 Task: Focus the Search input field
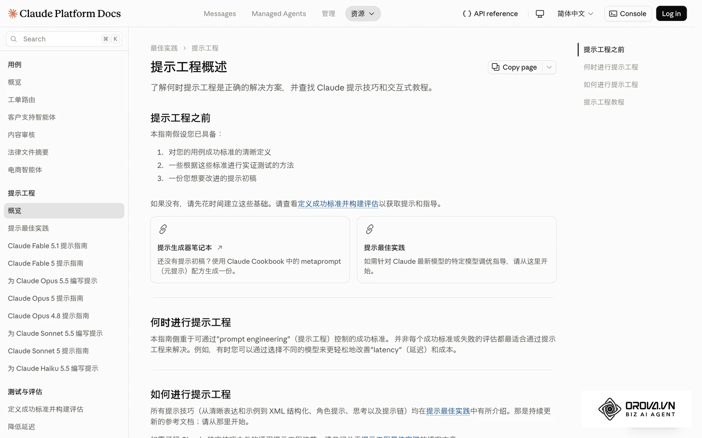coord(64,39)
